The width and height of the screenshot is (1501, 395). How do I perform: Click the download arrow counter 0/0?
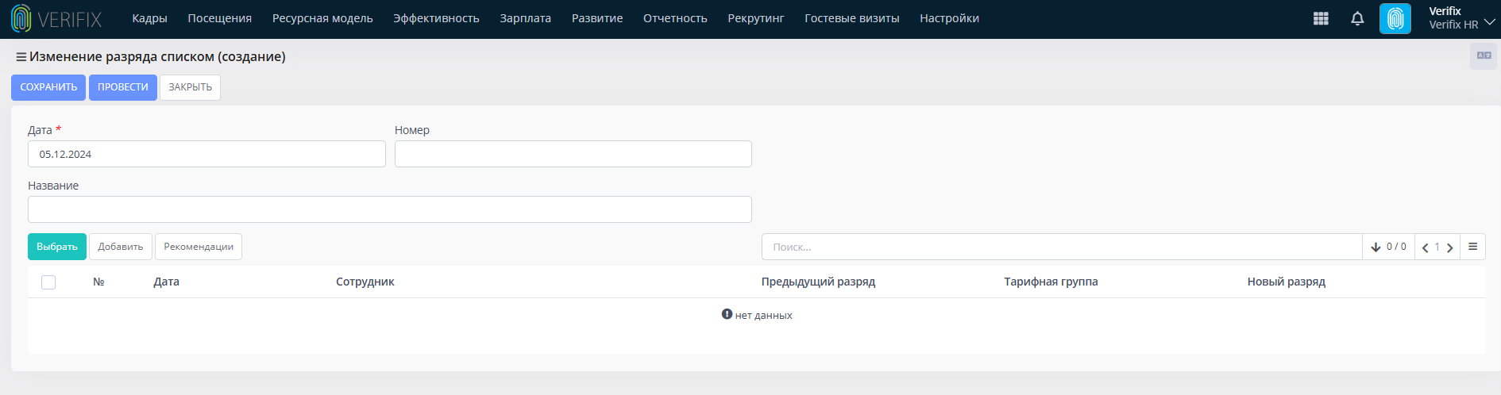(1388, 247)
